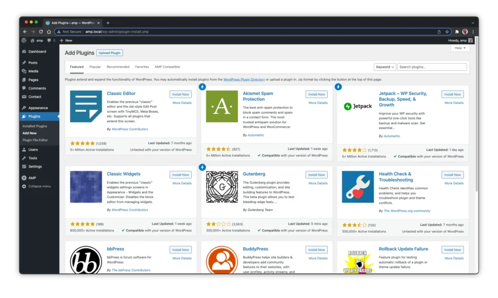Image resolution: width=498 pixels, height=298 pixels.
Task: Open comments bubble in admin bar
Action: tap(49, 41)
